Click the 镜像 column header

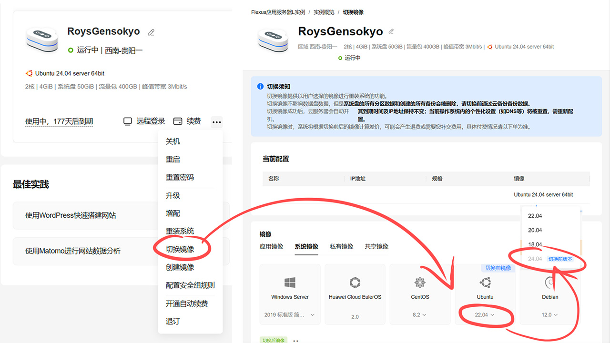519,179
